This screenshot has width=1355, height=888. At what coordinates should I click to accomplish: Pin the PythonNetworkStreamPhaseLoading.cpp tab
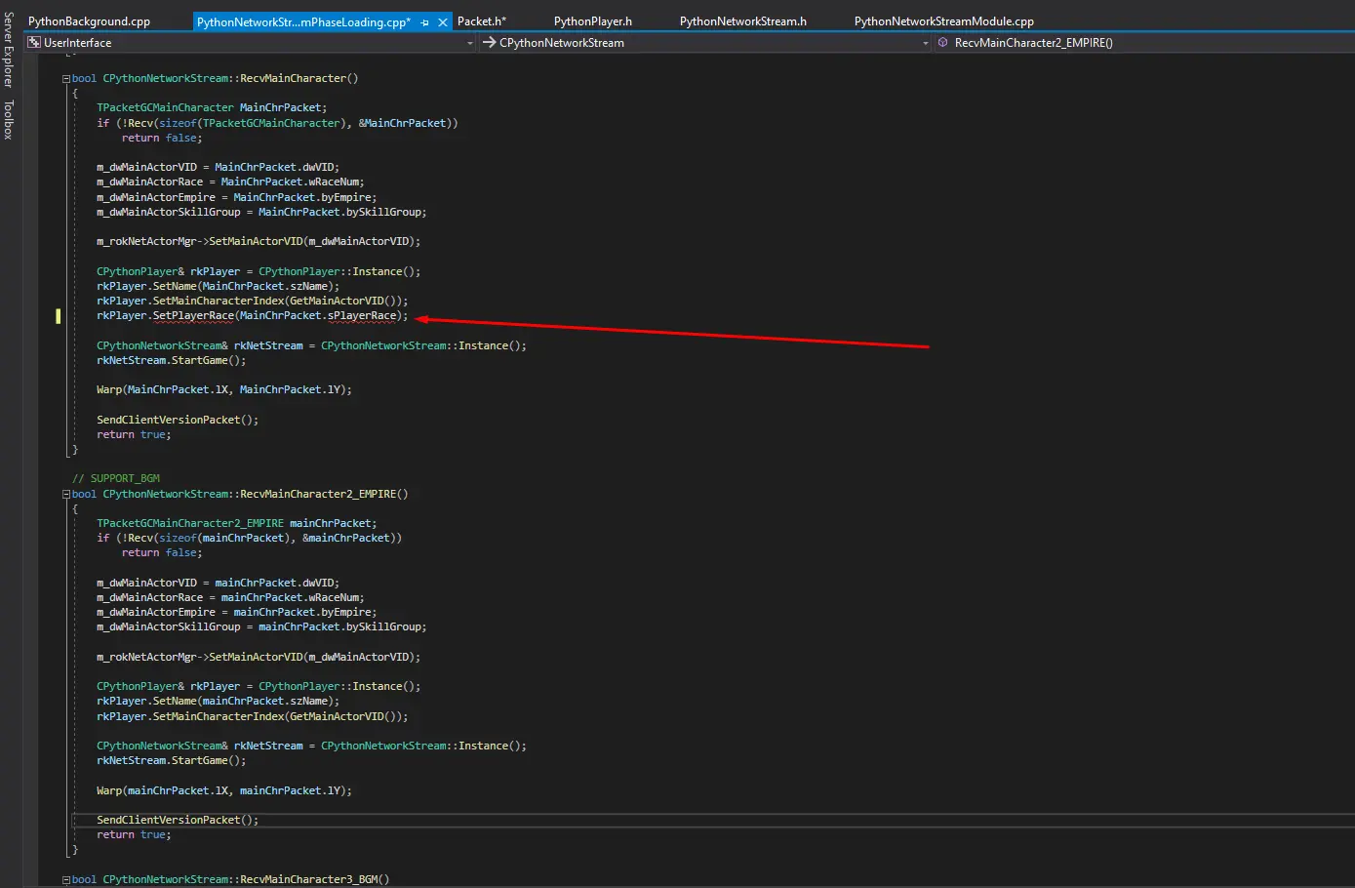tap(425, 21)
